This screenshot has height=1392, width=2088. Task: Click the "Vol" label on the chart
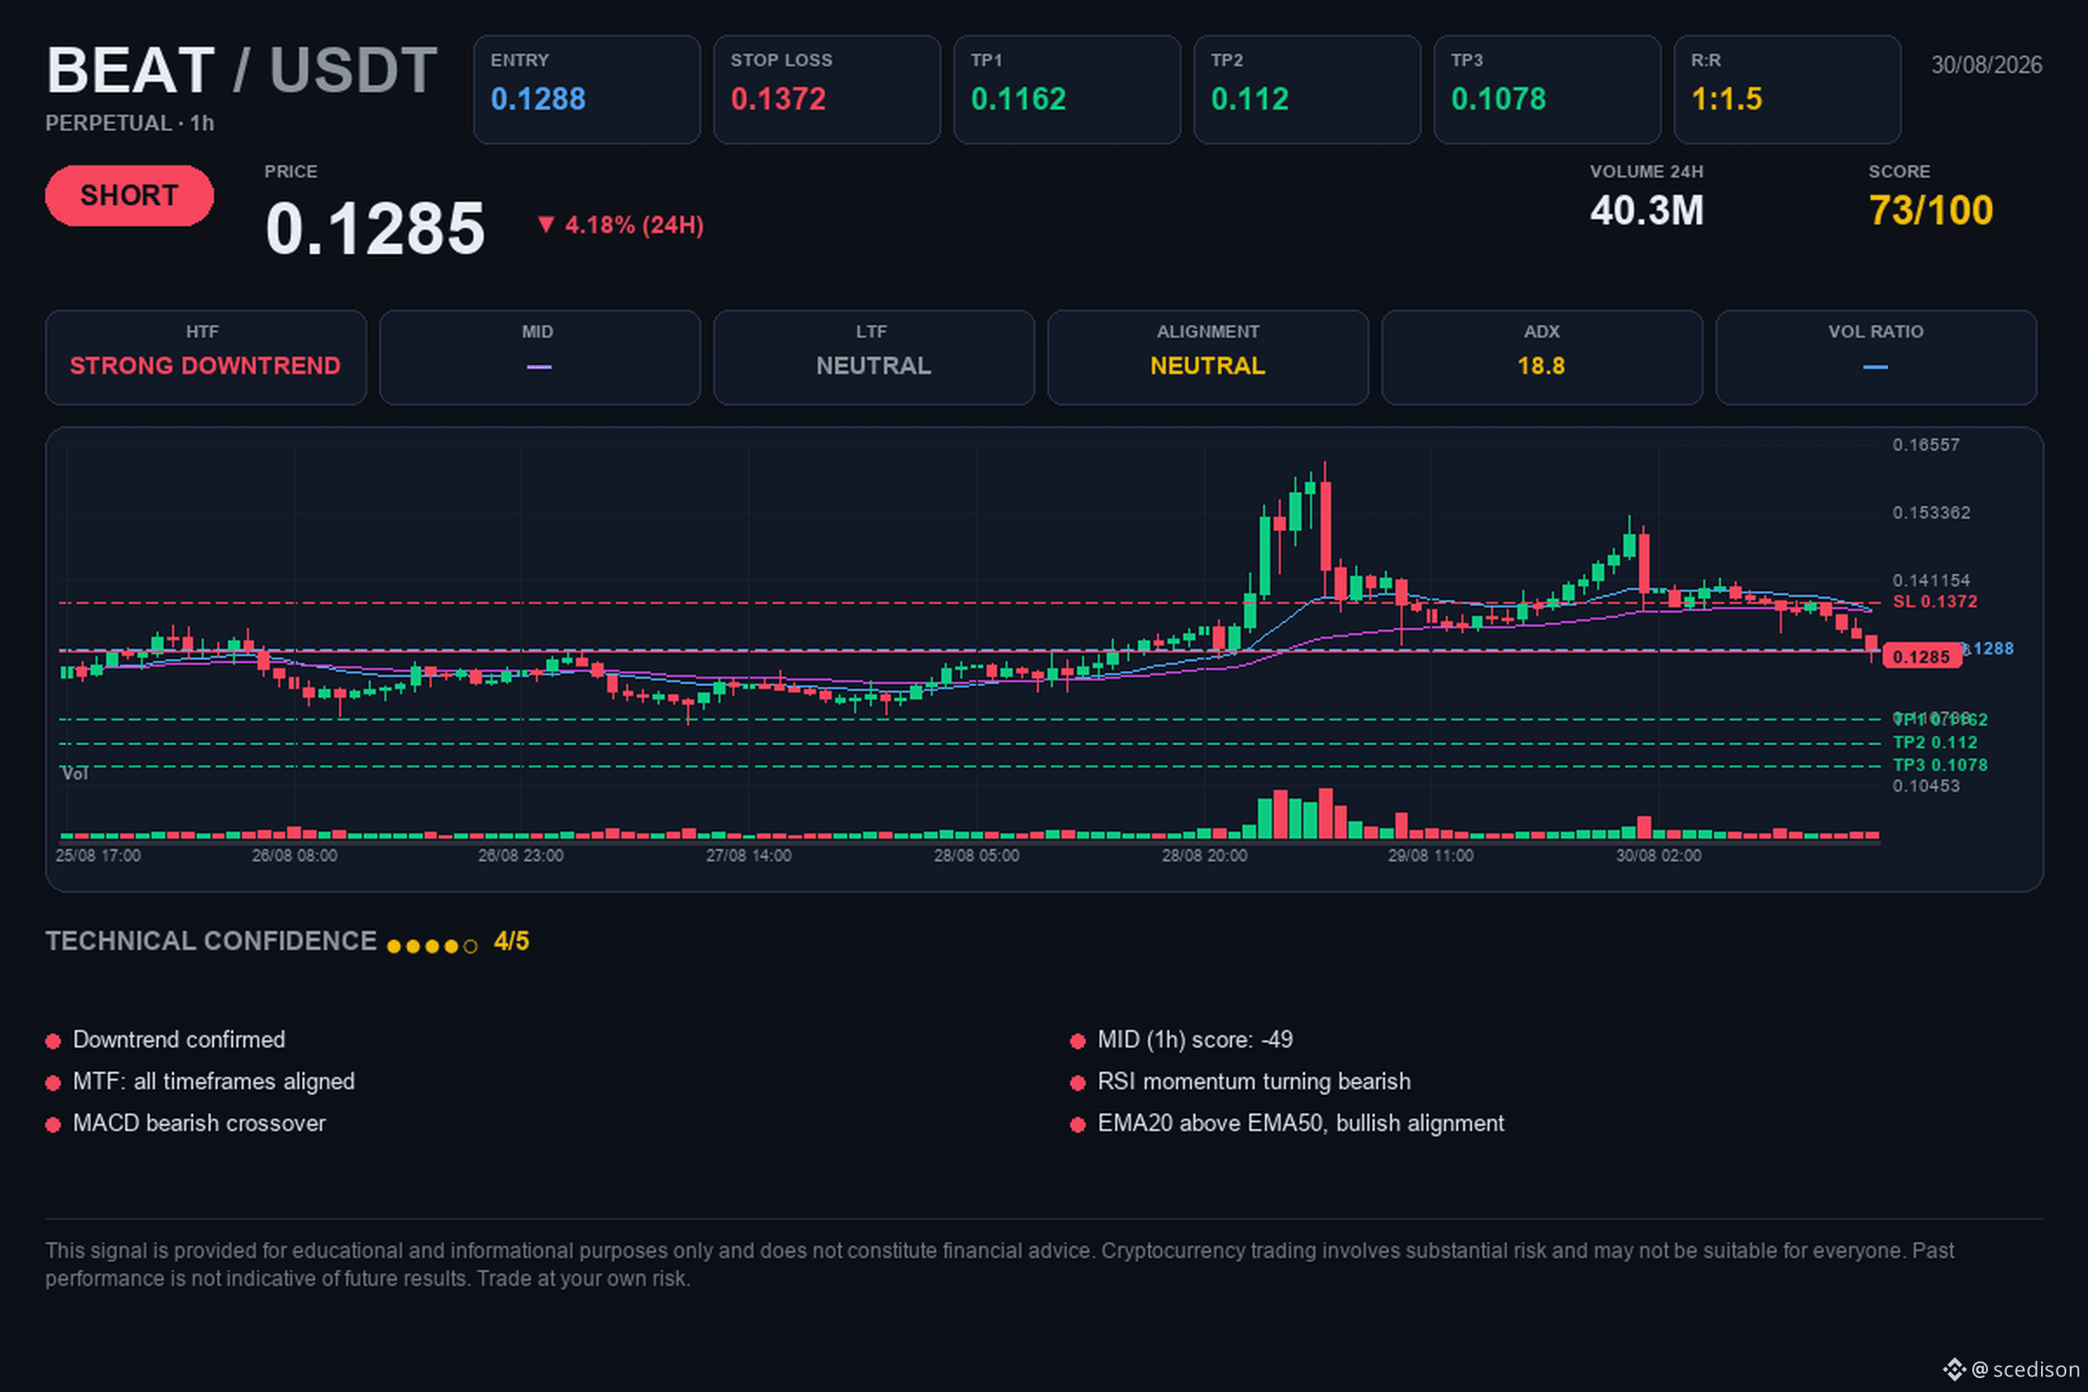(75, 774)
